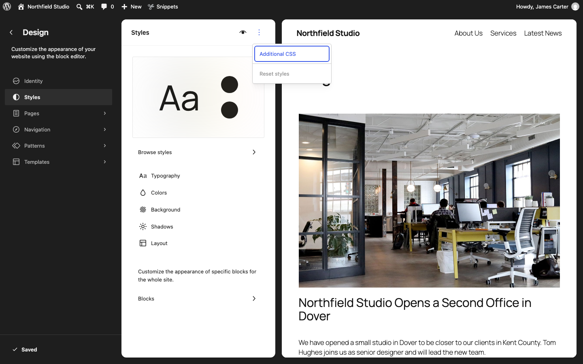Screen dimensions: 583x364
Task: Open the About Us link
Action: click(x=468, y=33)
